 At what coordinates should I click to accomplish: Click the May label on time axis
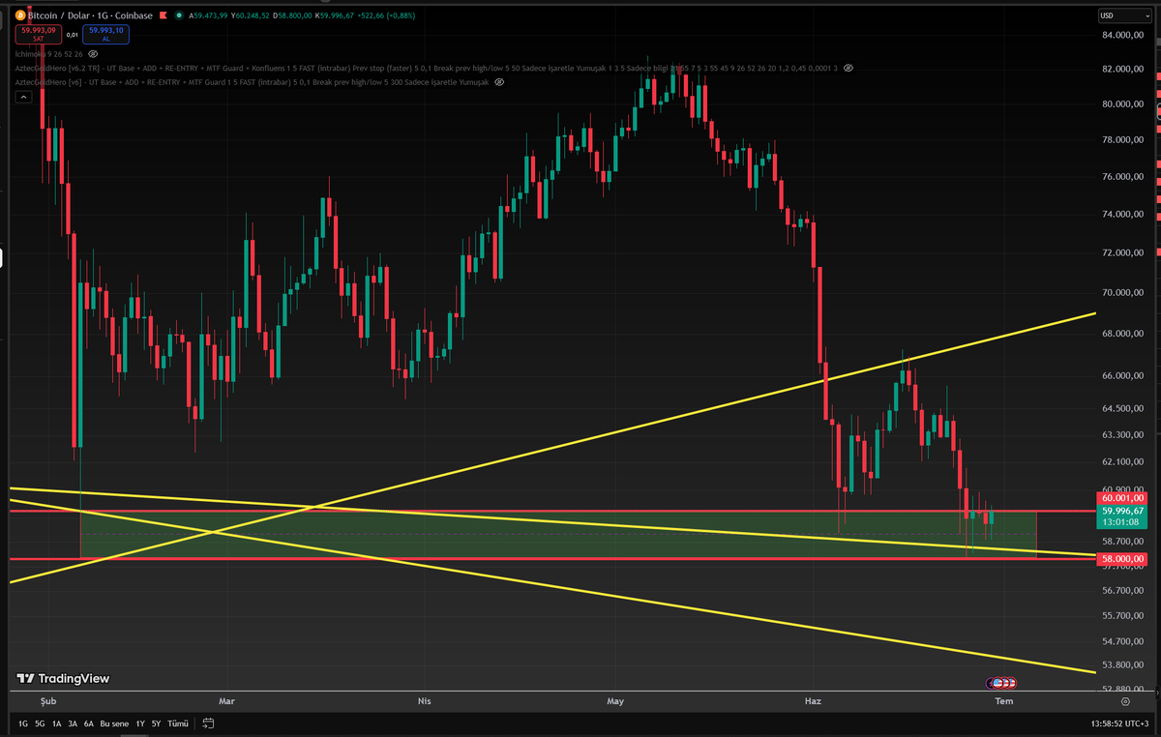point(615,701)
